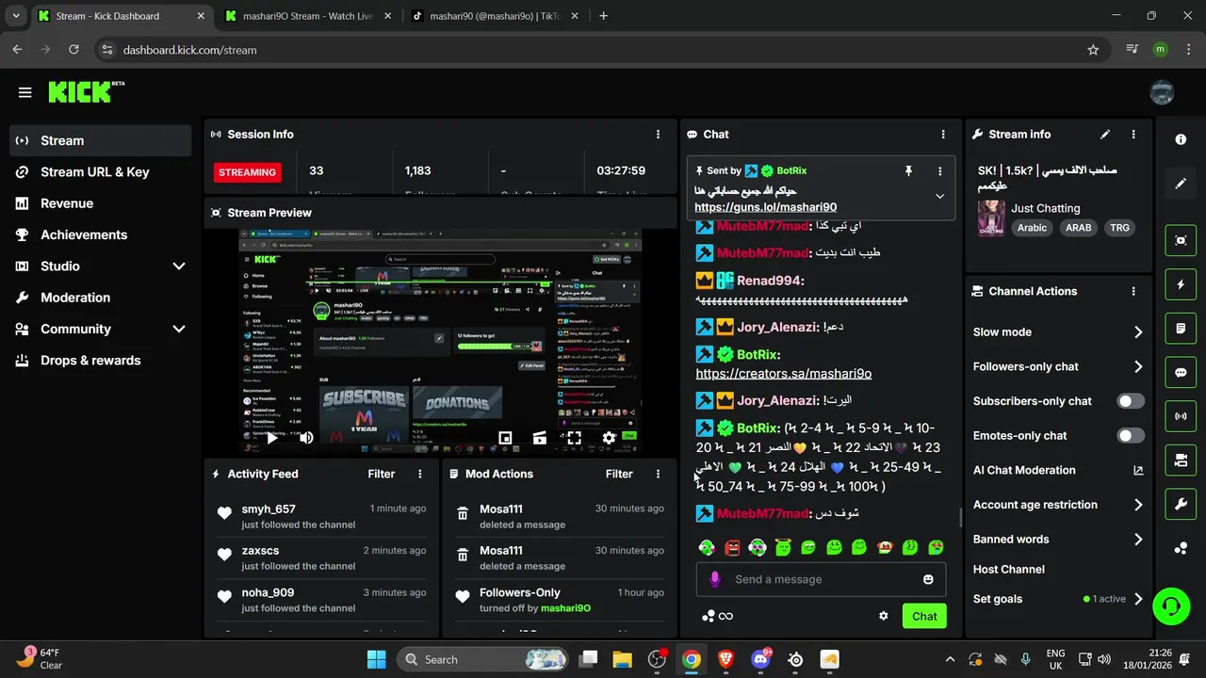Click the Send a message input field
This screenshot has width=1206, height=678.
(822, 579)
